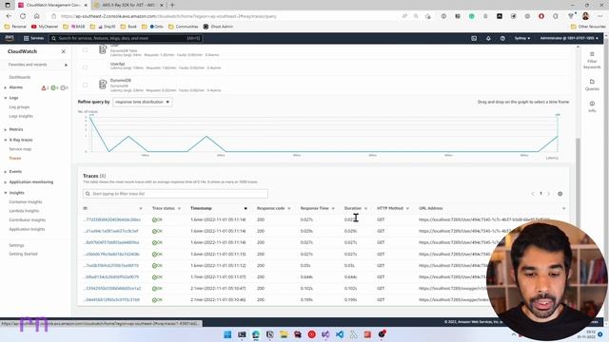Viewport: 609px width, 342px height.
Task: Collapse the Insights section
Action: coord(6,193)
